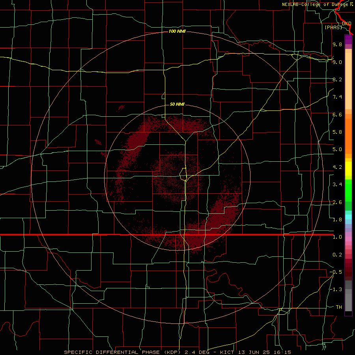Click the yellow segment of the color bar
The width and height of the screenshot is (355, 355).
pos(348,169)
